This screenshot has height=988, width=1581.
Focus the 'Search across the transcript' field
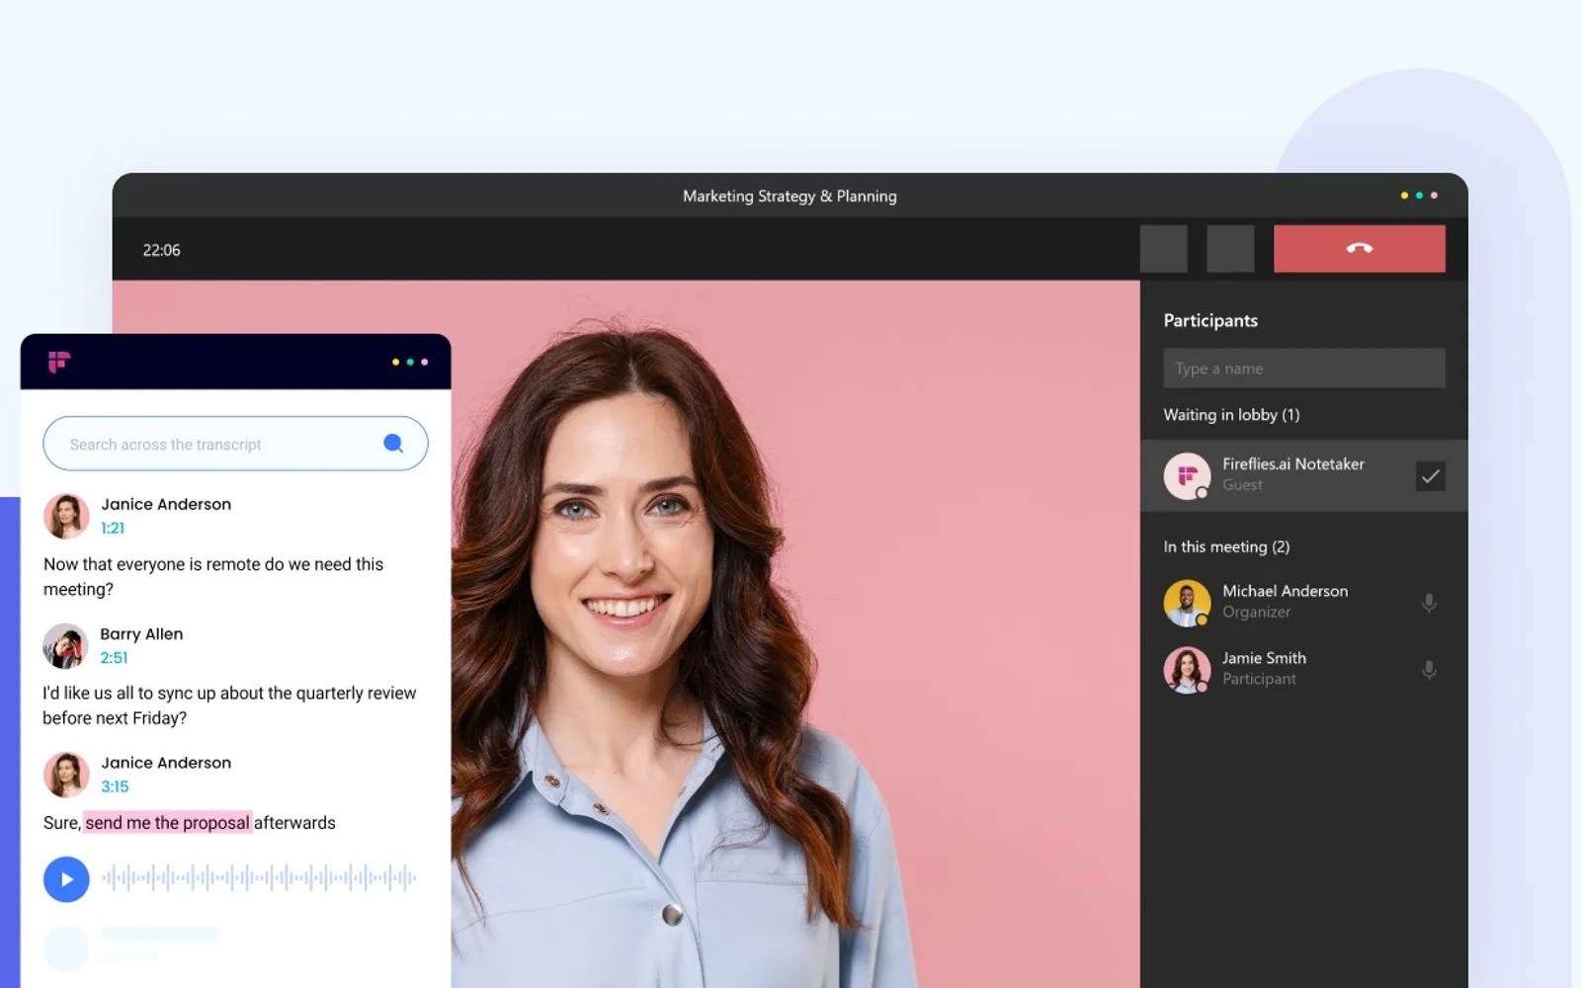(x=235, y=444)
